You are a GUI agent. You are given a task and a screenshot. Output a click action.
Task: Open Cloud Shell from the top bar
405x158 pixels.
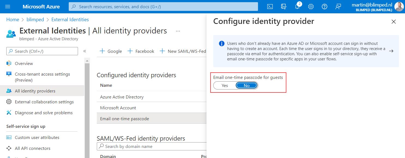270,7
